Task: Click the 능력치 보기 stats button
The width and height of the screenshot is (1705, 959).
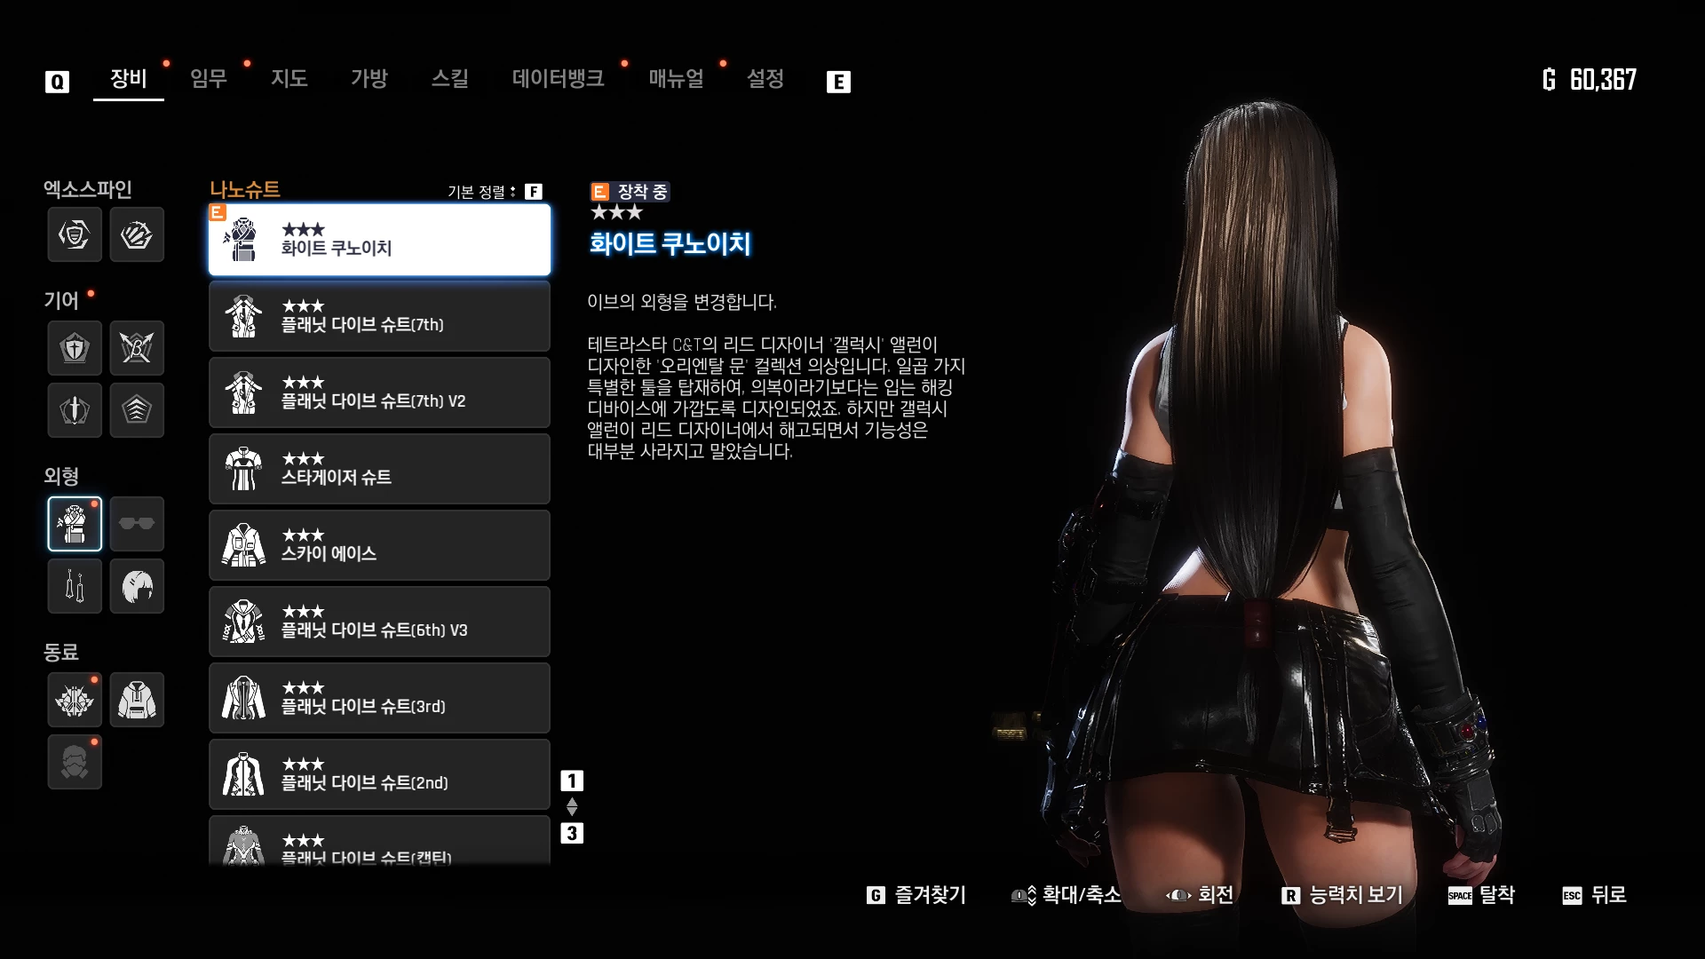Action: click(1356, 895)
